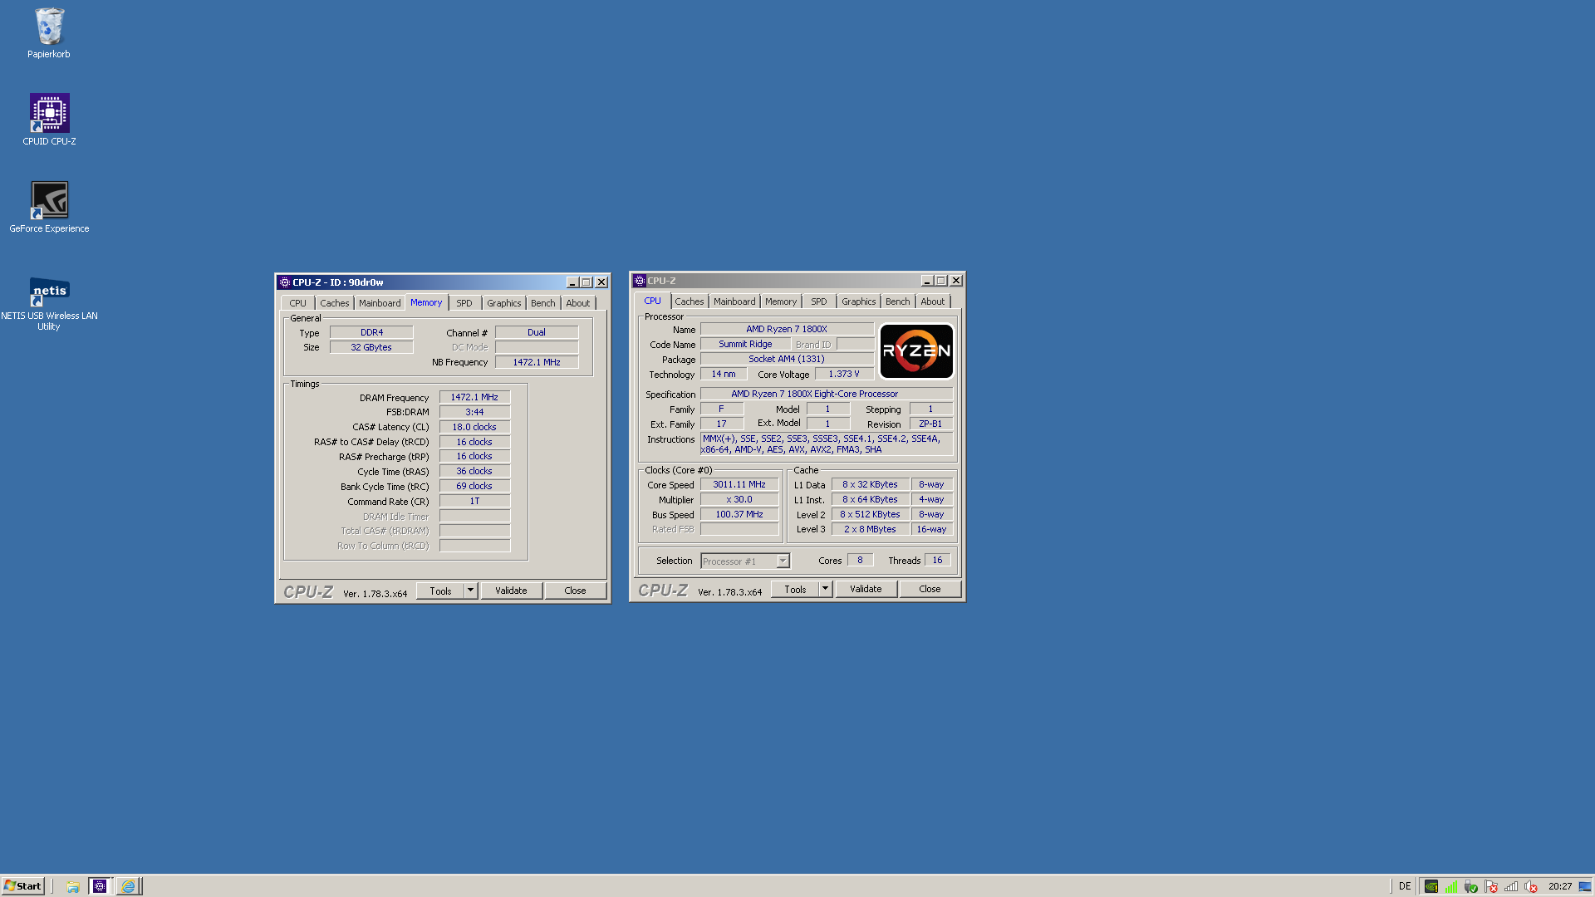This screenshot has height=897, width=1595.
Task: Expand the Tools dropdown arrow in the right CPU-Z window
Action: click(825, 589)
